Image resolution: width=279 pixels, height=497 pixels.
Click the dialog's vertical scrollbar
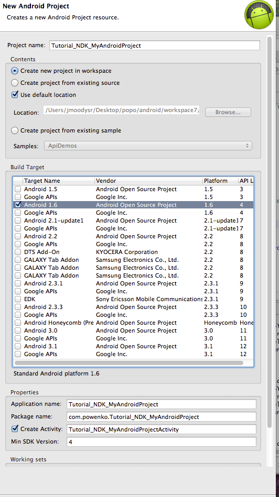pyautogui.click(x=270, y=232)
